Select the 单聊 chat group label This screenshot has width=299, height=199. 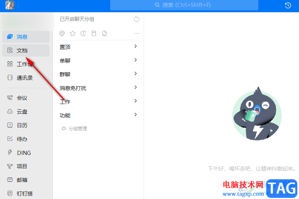coord(65,61)
